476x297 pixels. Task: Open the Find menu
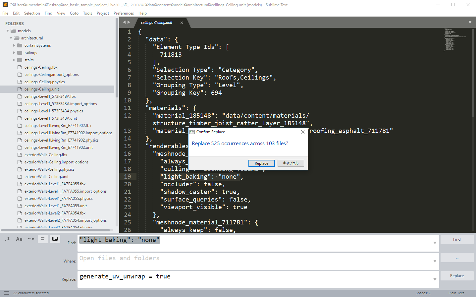[48, 13]
